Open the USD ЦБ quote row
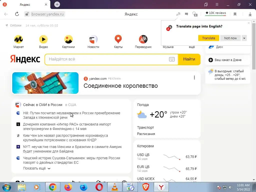 coord(167,157)
